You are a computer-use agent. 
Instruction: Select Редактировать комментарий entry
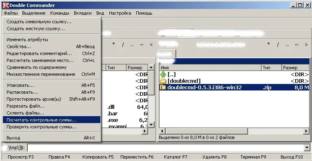[51, 53]
